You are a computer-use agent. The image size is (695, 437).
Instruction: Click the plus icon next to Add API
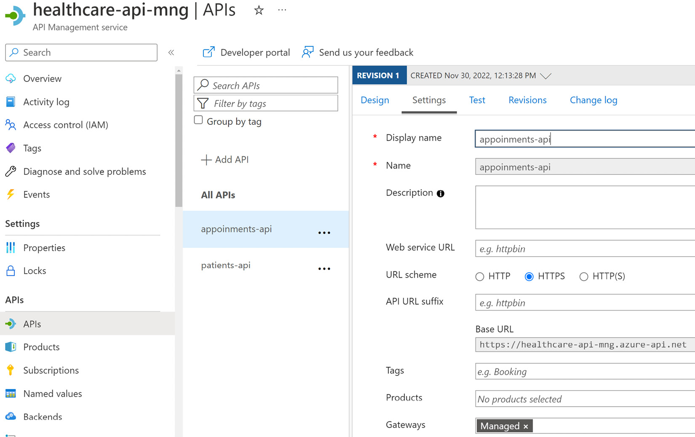(206, 160)
